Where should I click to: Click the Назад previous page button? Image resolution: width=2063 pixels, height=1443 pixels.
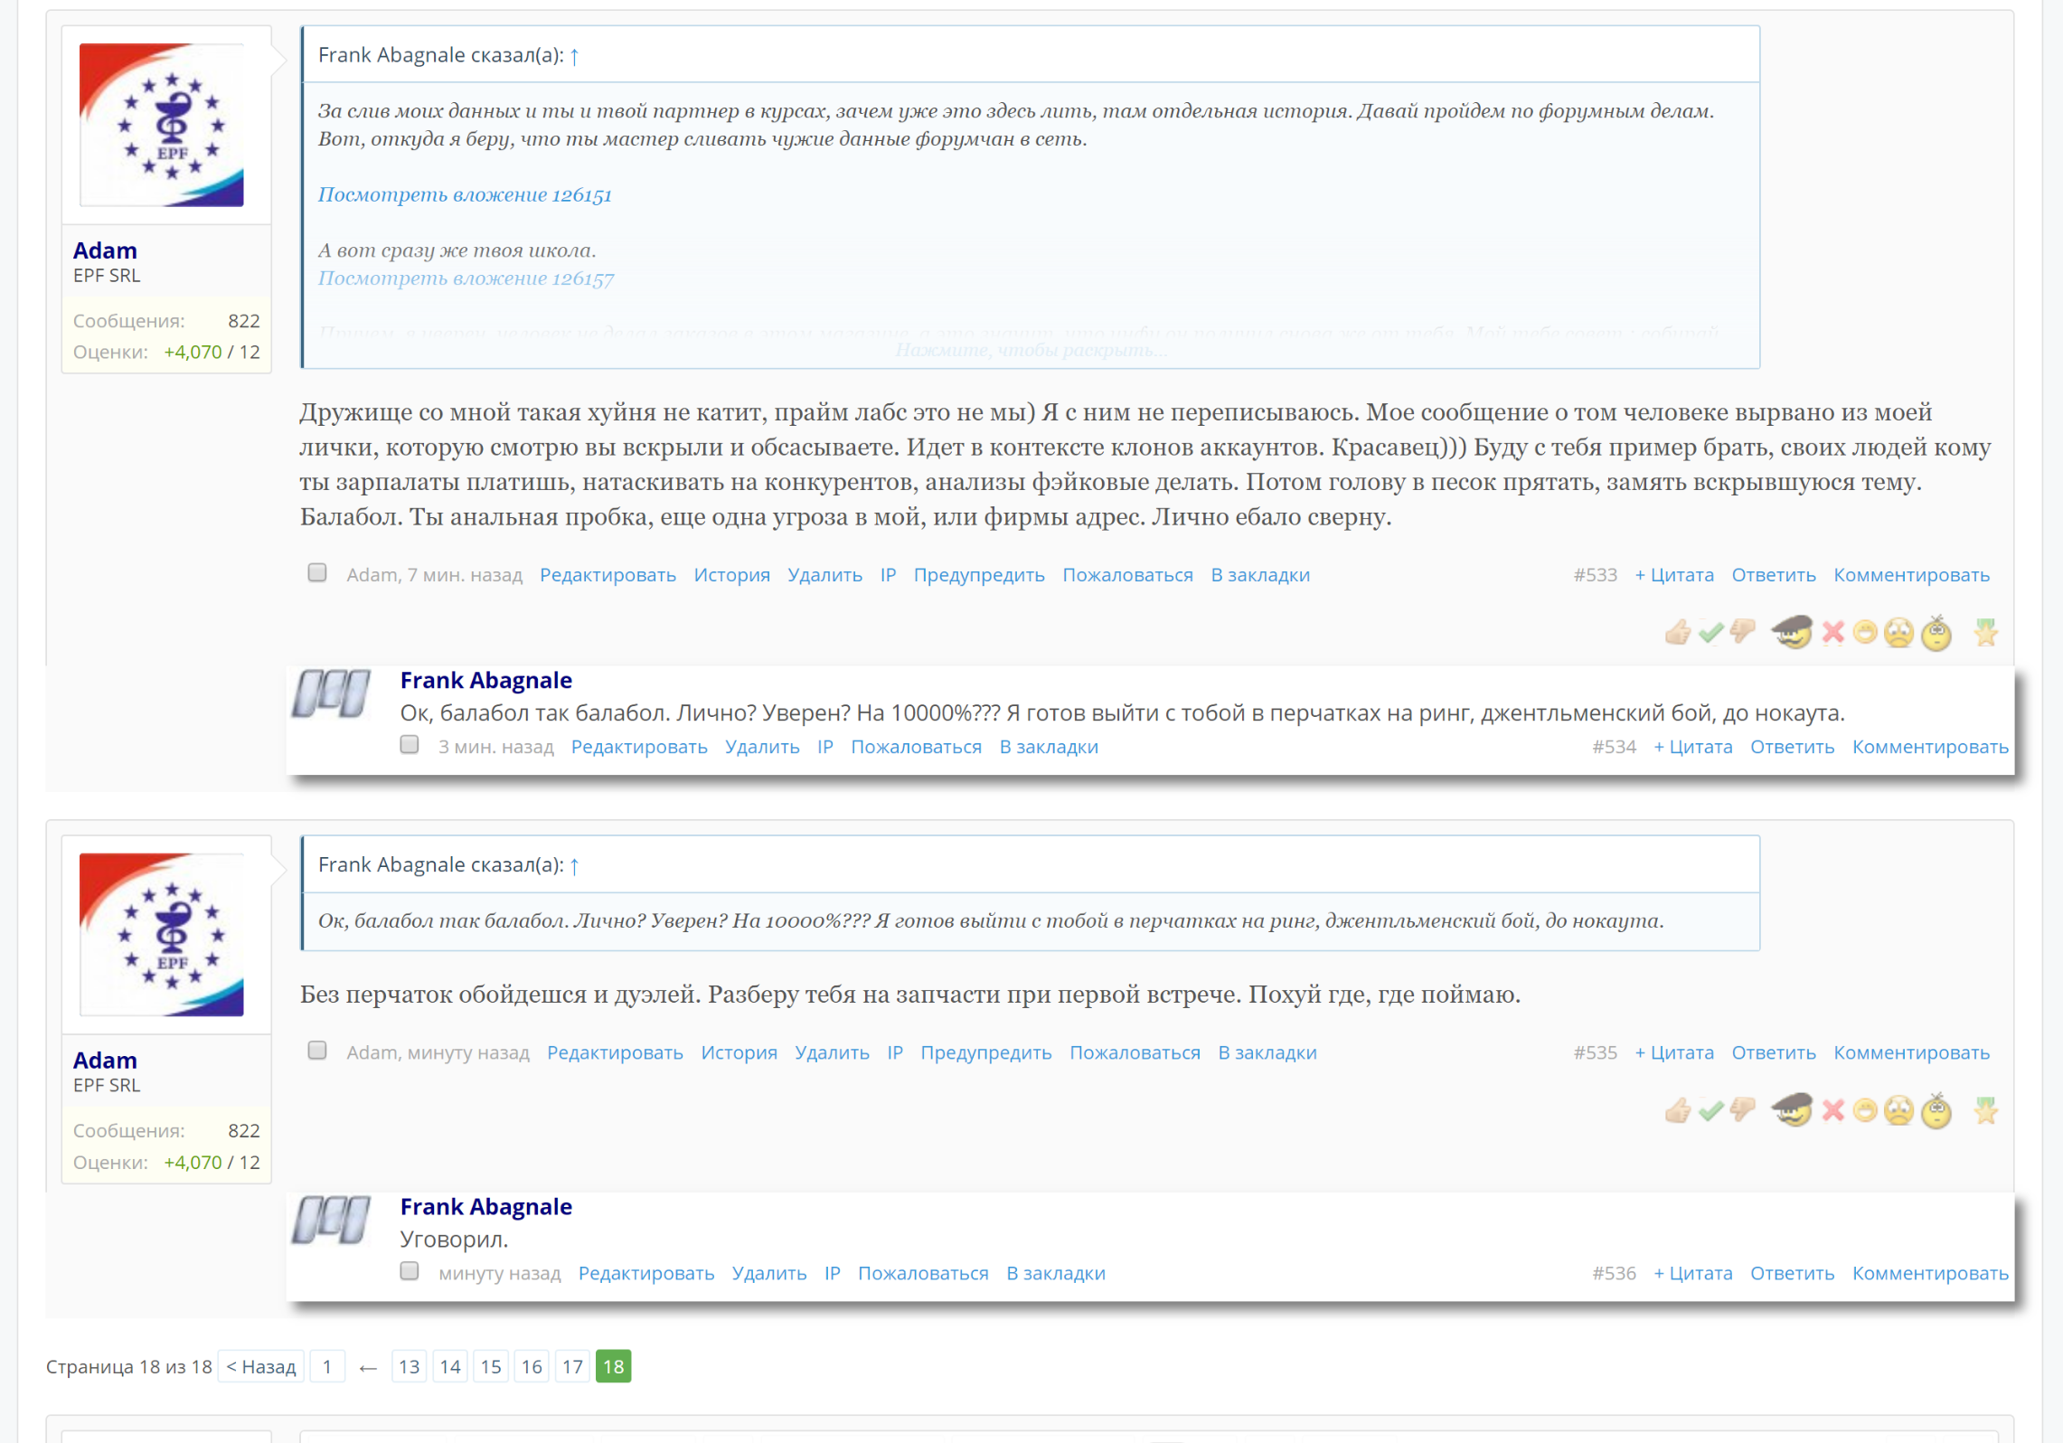(260, 1366)
